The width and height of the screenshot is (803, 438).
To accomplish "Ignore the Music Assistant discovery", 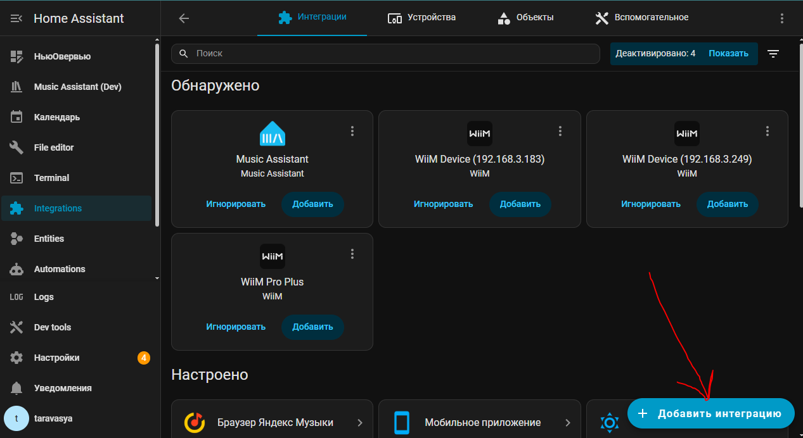I will click(236, 204).
